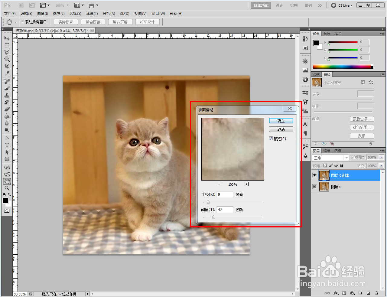Open the Paragraph panel icon

tap(305, 133)
